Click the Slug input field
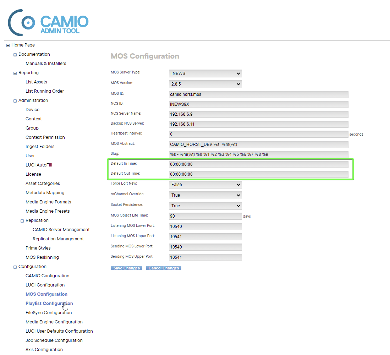390x355 pixels. [258, 154]
